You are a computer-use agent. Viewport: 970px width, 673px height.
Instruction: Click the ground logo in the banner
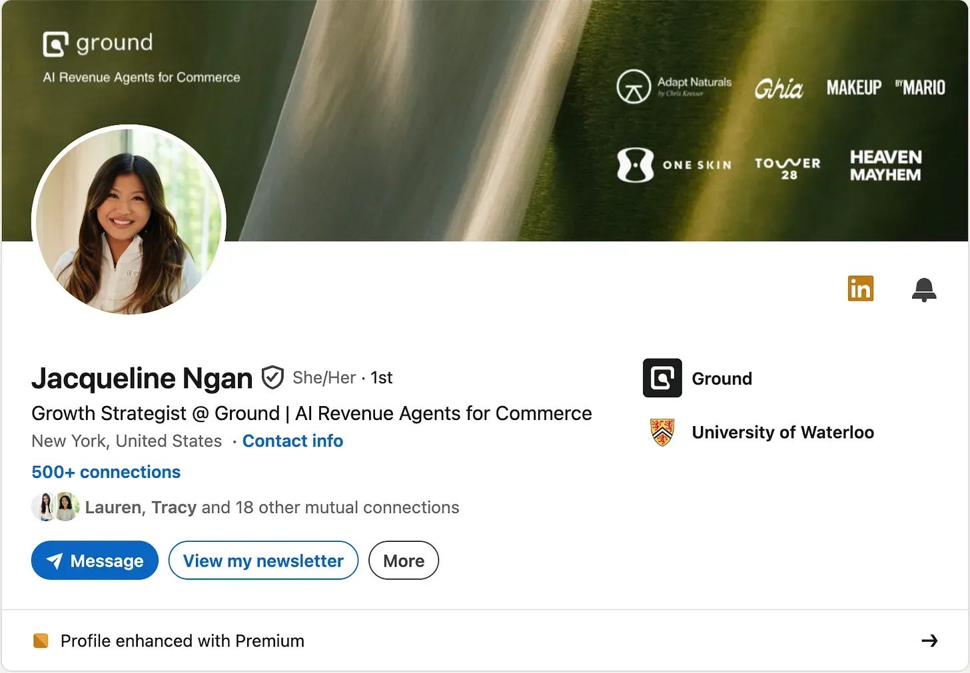98,44
